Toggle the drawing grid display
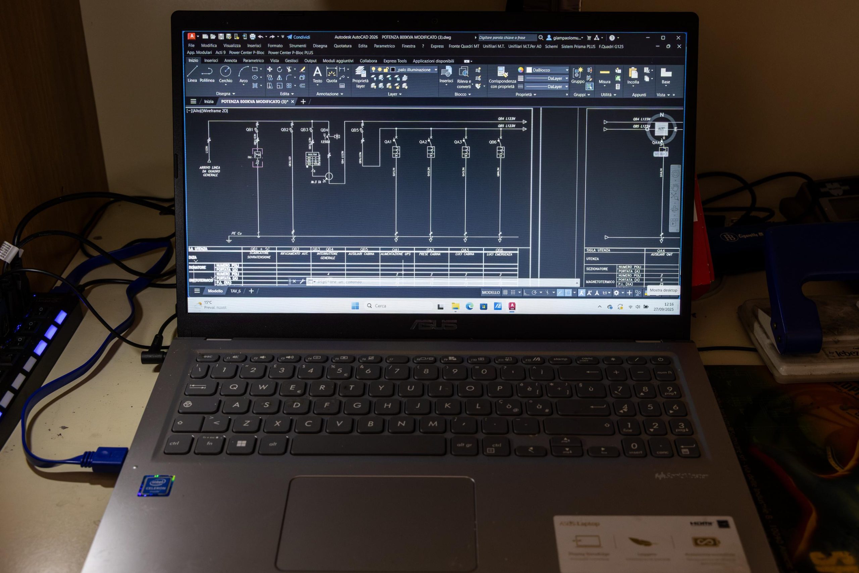The image size is (859, 573). click(505, 292)
